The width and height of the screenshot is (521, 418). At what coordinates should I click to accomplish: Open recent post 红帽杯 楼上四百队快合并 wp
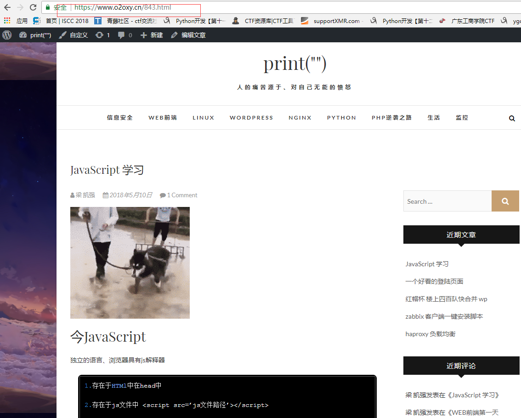pos(446,299)
